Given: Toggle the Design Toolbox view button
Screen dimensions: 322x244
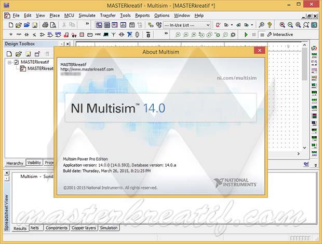Looking at the screenshot, I should [x=99, y=25].
